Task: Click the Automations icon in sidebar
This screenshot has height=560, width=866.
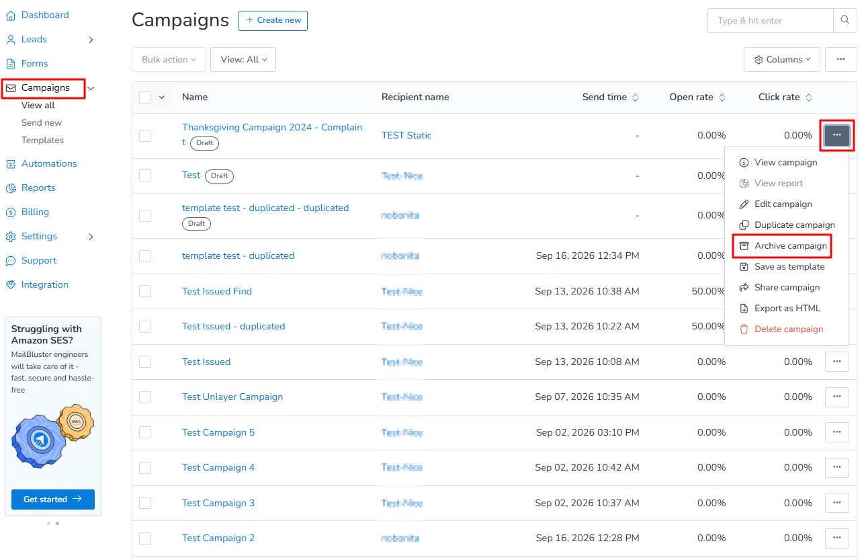Action: (x=11, y=164)
